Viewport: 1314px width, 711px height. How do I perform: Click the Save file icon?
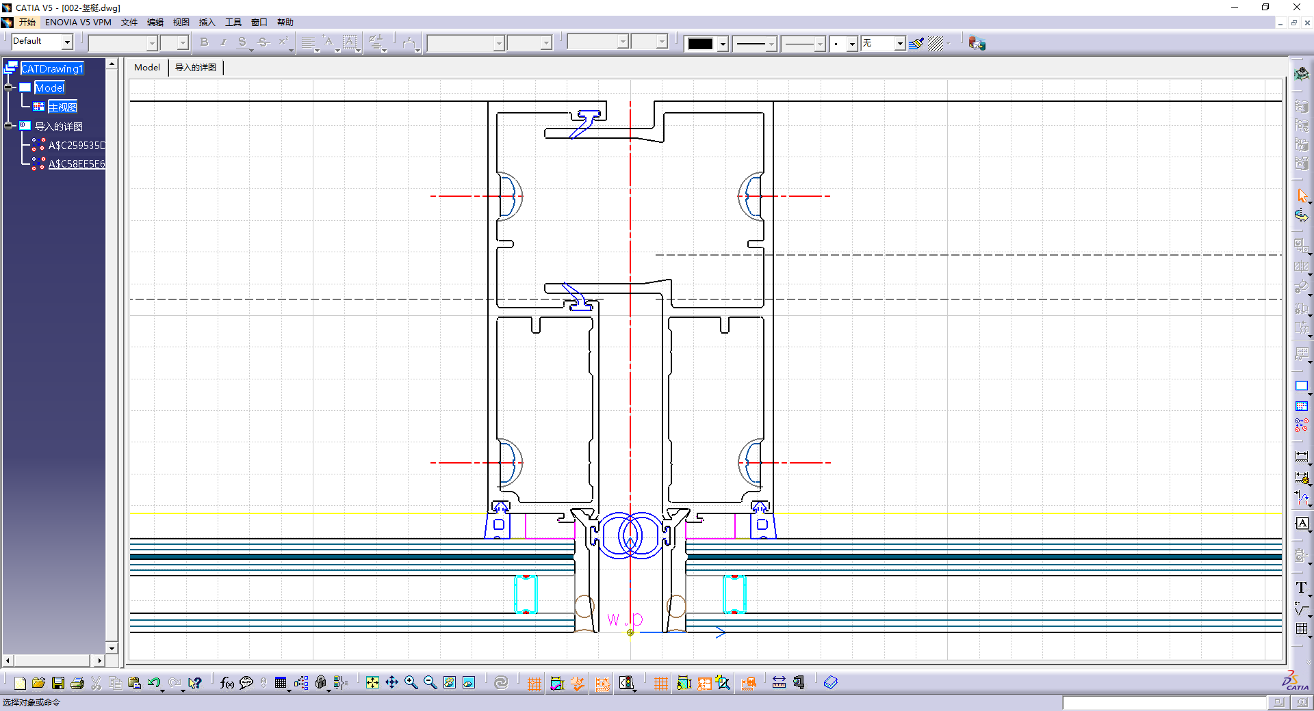(58, 683)
